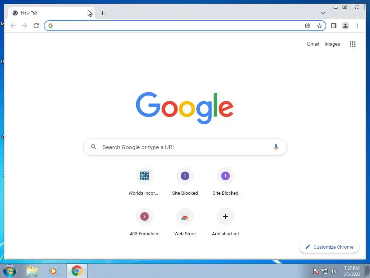This screenshot has width=370, height=278.
Task: Restore down the Chrome window
Action: [345, 7]
